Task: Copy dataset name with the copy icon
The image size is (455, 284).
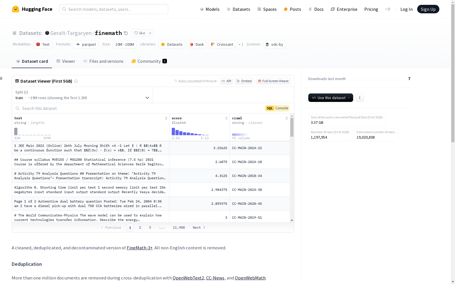Action: pyautogui.click(x=126, y=33)
